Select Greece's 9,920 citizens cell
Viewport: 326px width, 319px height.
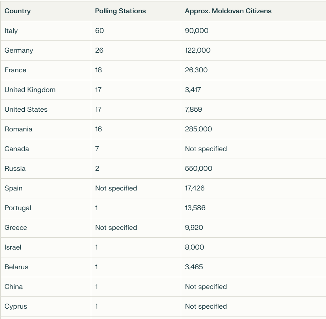[x=194, y=228]
